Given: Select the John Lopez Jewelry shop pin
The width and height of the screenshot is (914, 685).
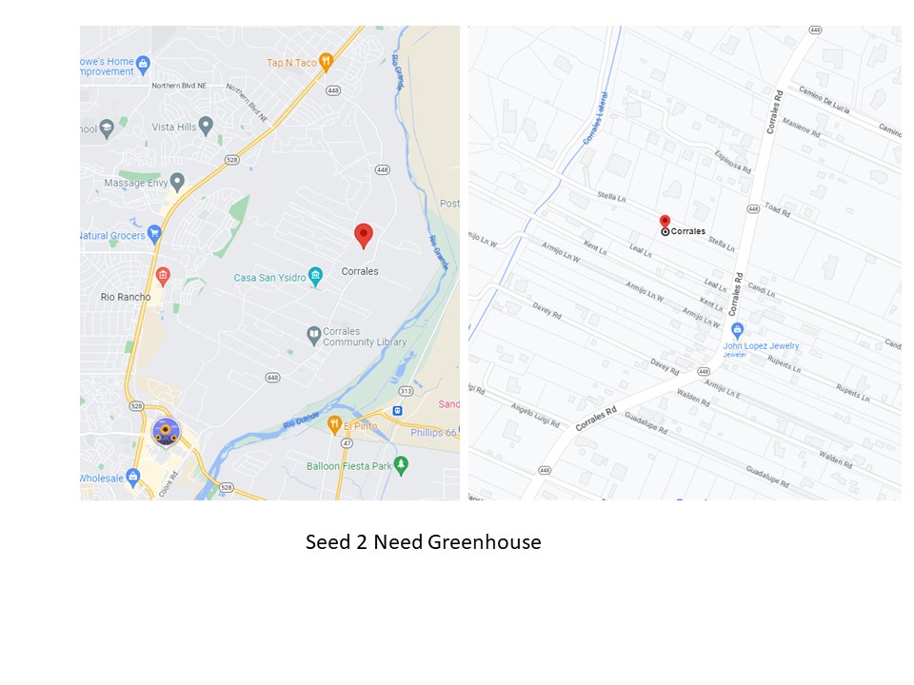Looking at the screenshot, I should 737,330.
